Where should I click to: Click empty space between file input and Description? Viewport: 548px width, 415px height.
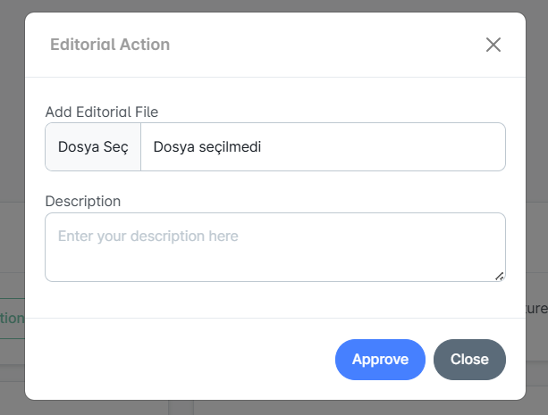(274, 182)
